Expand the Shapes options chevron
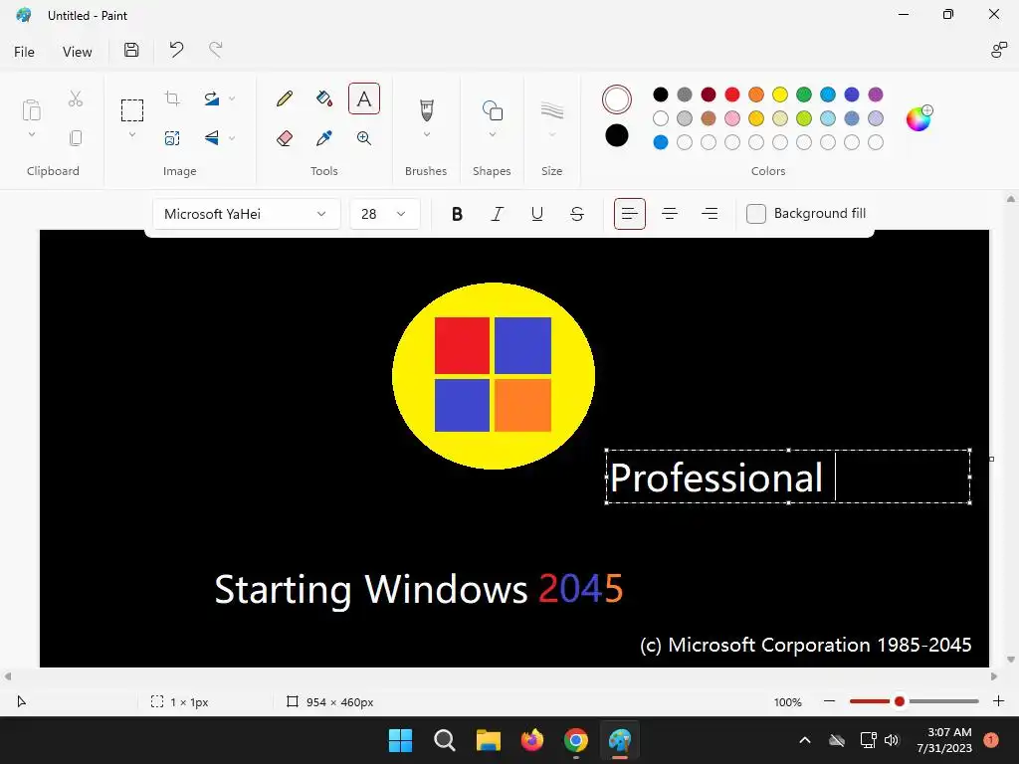This screenshot has width=1019, height=764. [492, 134]
